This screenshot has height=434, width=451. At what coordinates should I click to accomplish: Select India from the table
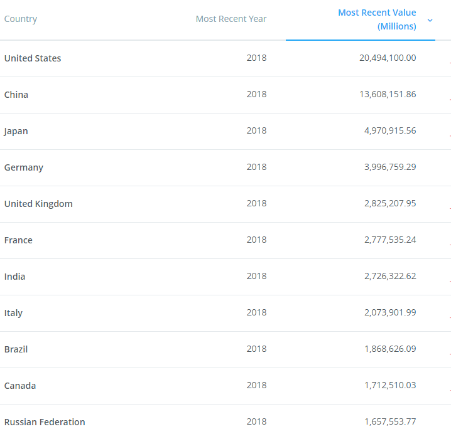coord(15,277)
